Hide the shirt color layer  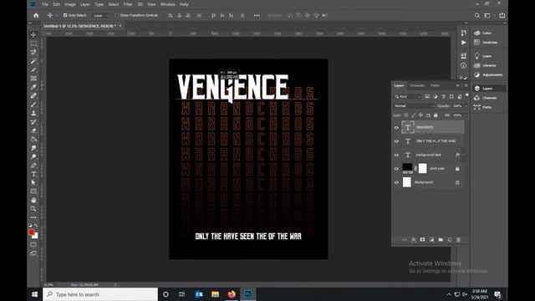click(x=396, y=169)
